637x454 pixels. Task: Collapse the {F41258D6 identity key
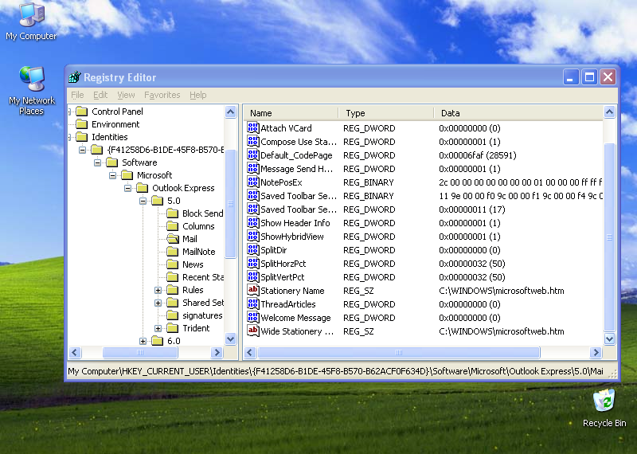(x=82, y=150)
